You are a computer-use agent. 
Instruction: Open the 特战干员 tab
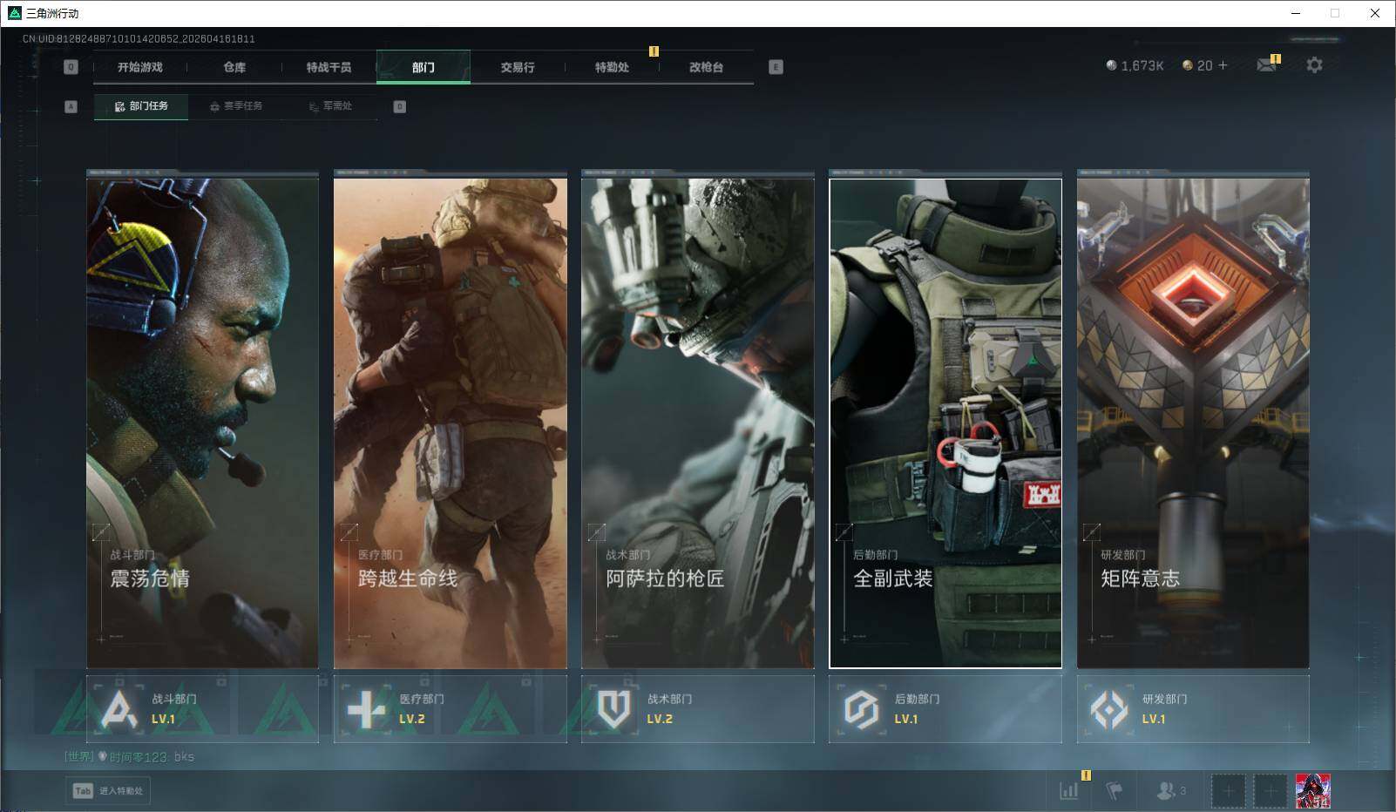coord(329,67)
